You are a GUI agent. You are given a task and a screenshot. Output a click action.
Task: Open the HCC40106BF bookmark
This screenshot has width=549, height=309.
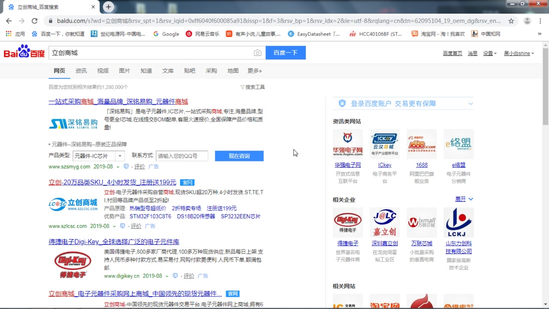(376, 34)
